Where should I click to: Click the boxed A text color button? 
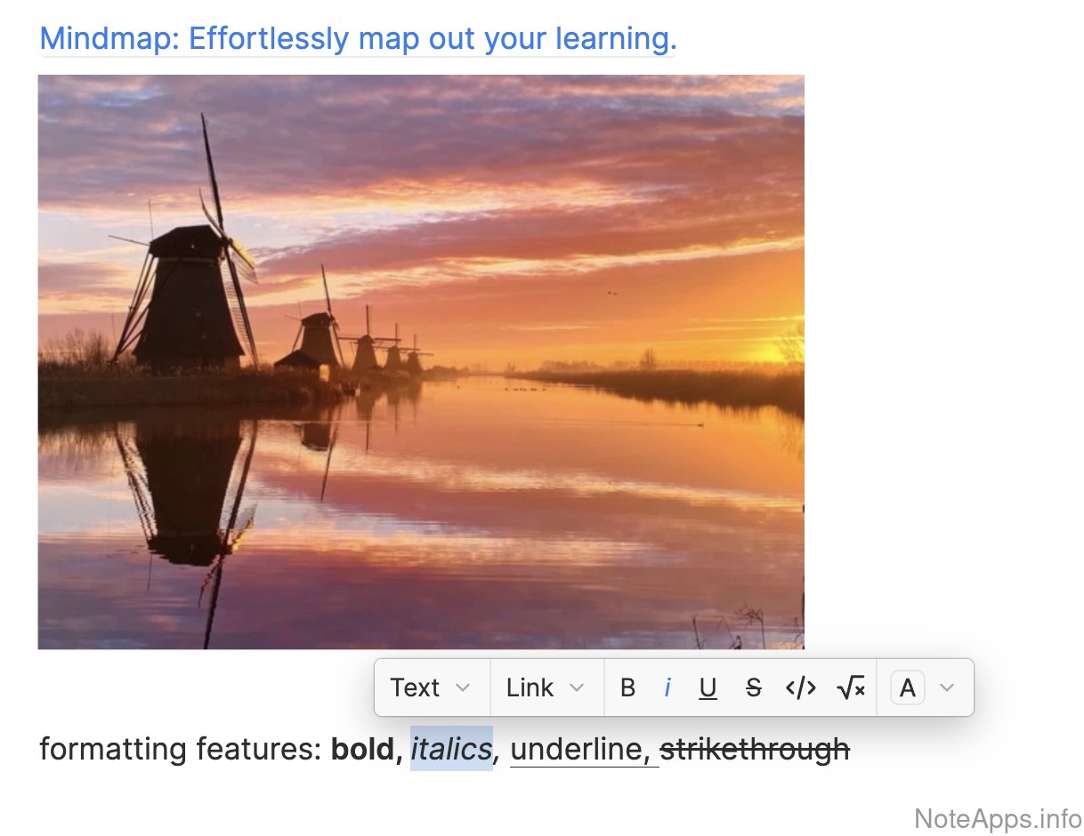907,687
